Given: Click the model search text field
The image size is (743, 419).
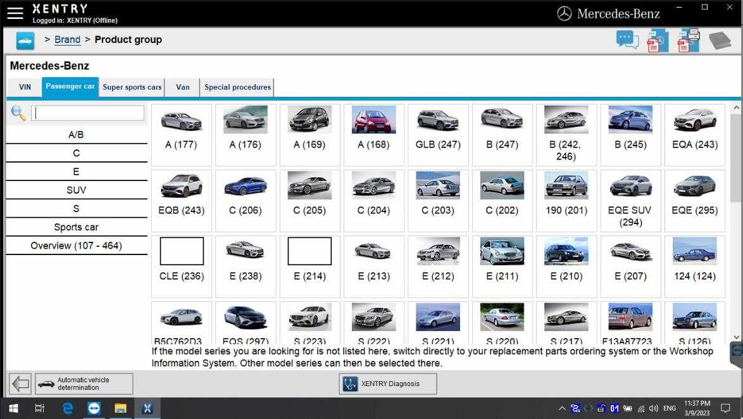Looking at the screenshot, I should tap(87, 113).
